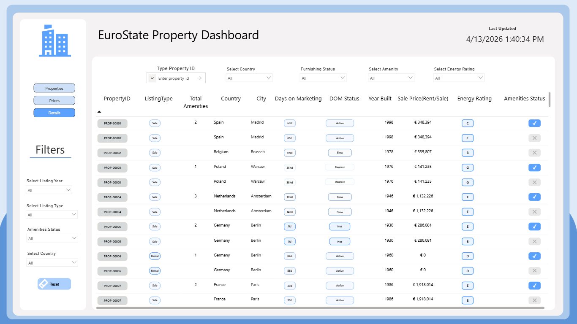
Task: Select the blue checkmark for PROP-00005
Action: tap(534, 227)
